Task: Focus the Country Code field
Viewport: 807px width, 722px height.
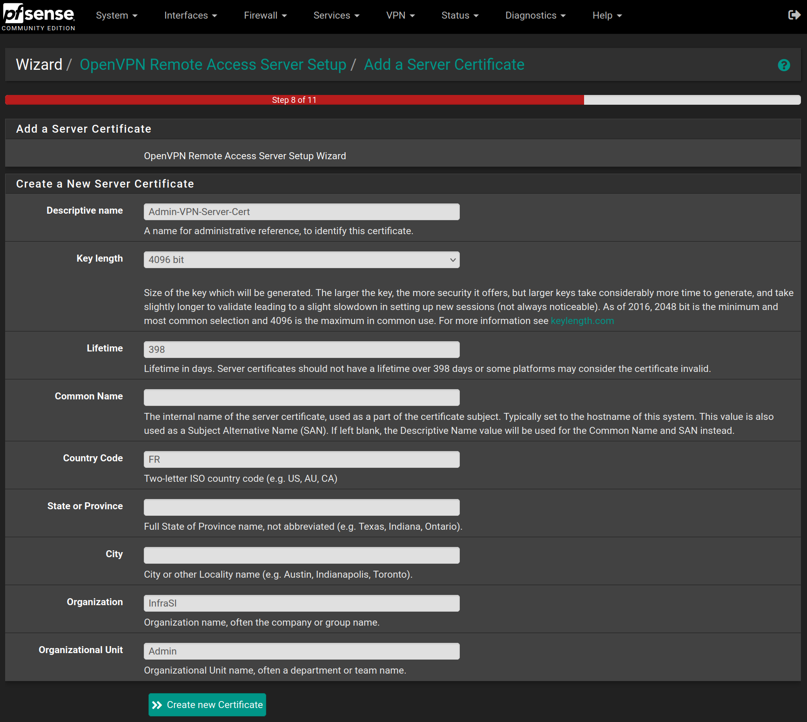Action: pos(302,459)
